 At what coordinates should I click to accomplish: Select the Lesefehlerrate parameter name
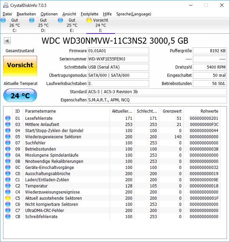(x=39, y=118)
